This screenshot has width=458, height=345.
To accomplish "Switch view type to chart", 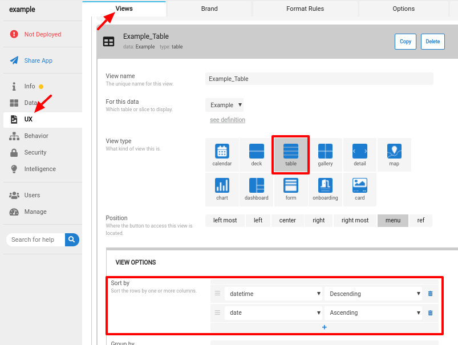I will 222,189.
